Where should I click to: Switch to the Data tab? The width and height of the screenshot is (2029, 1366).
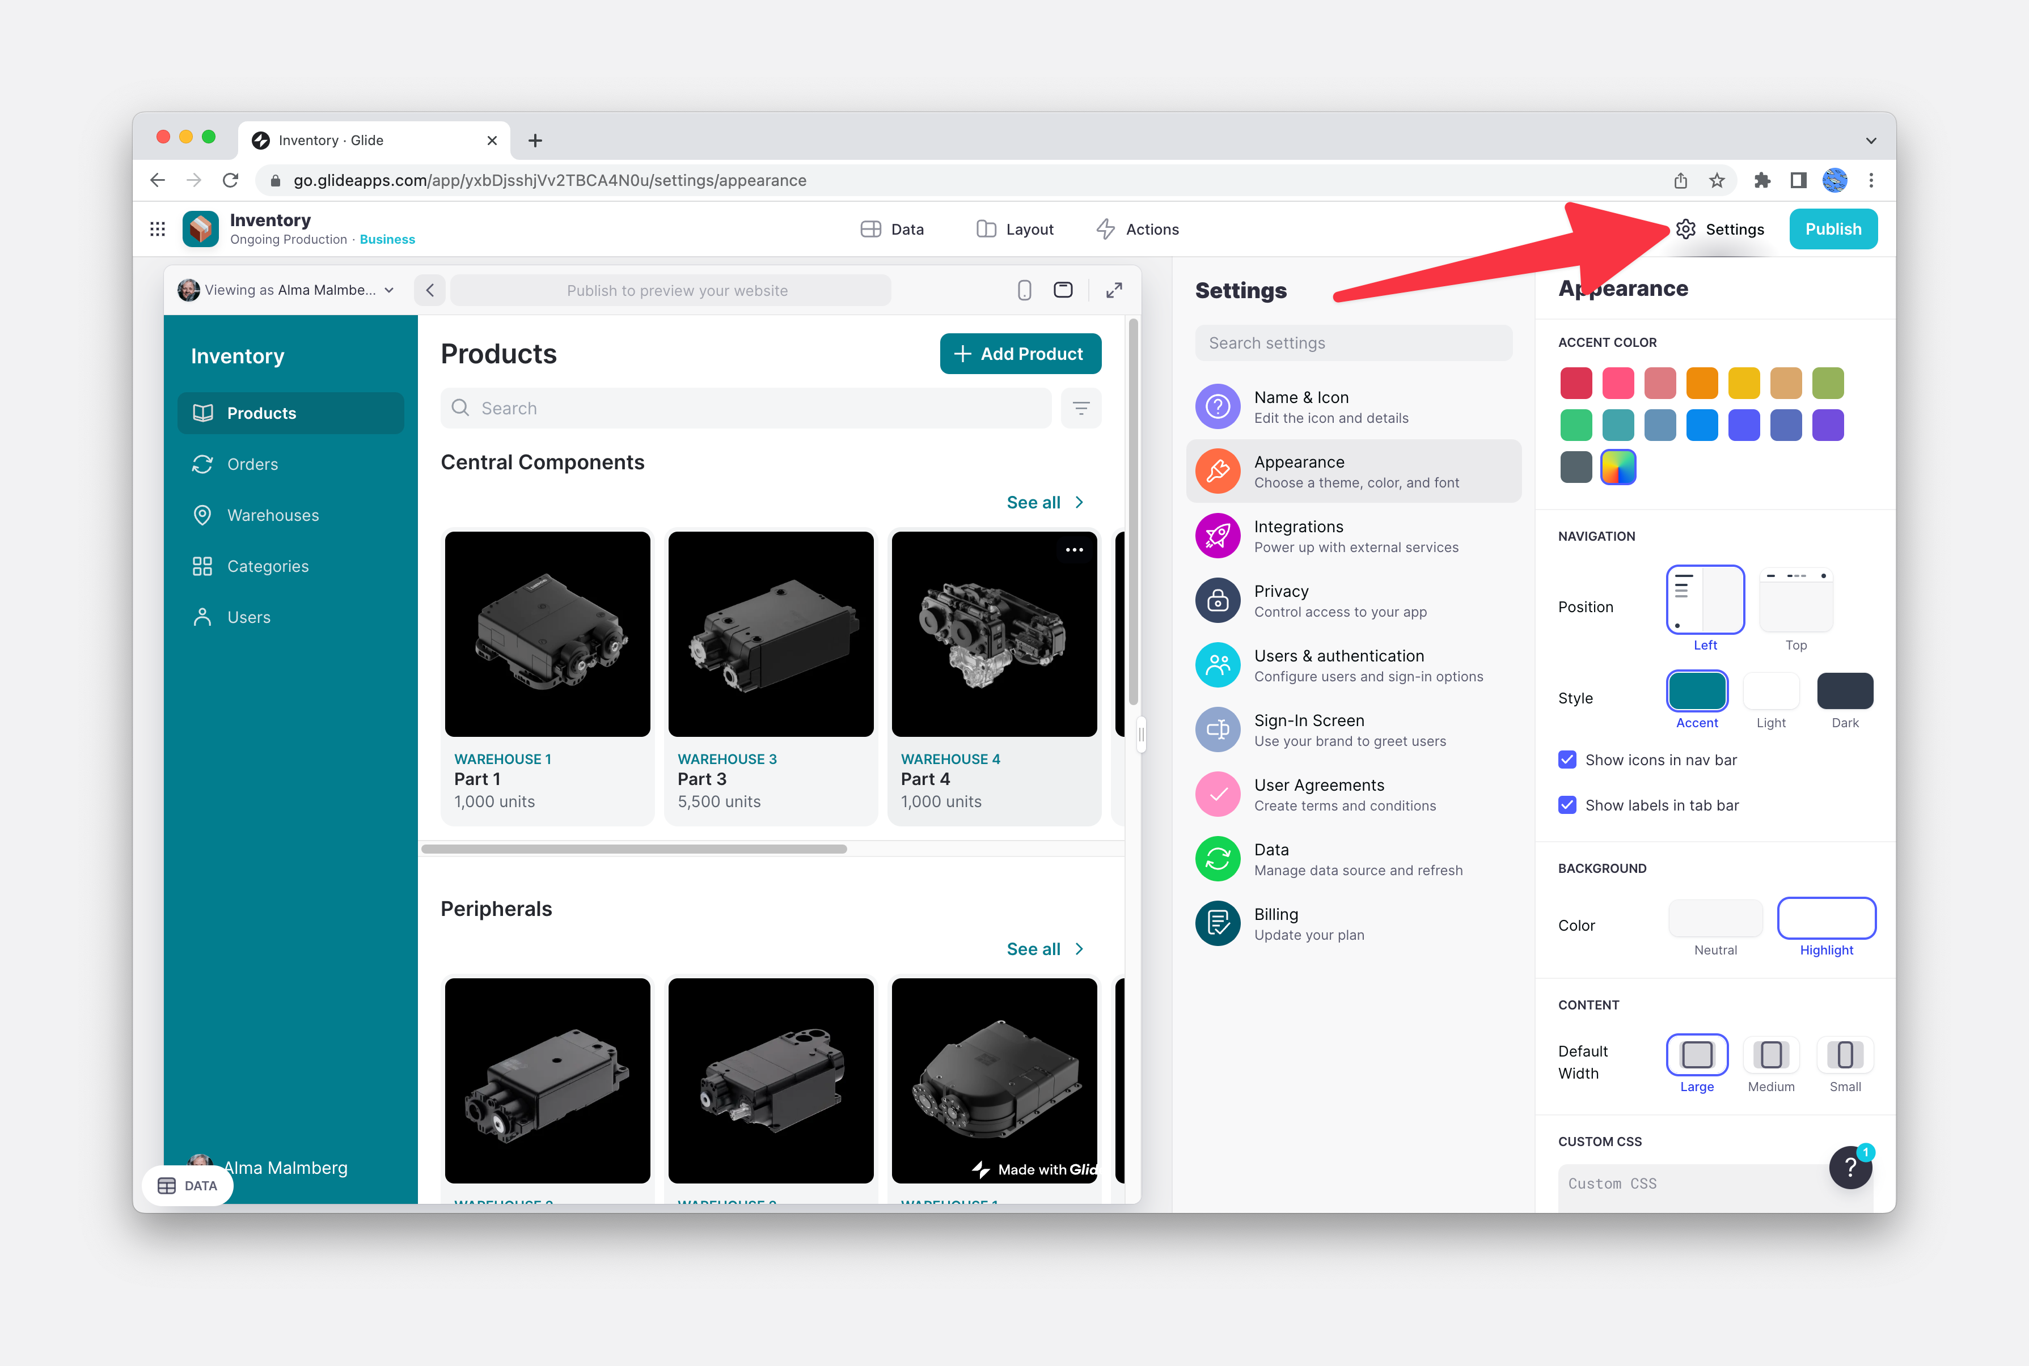[x=893, y=228]
